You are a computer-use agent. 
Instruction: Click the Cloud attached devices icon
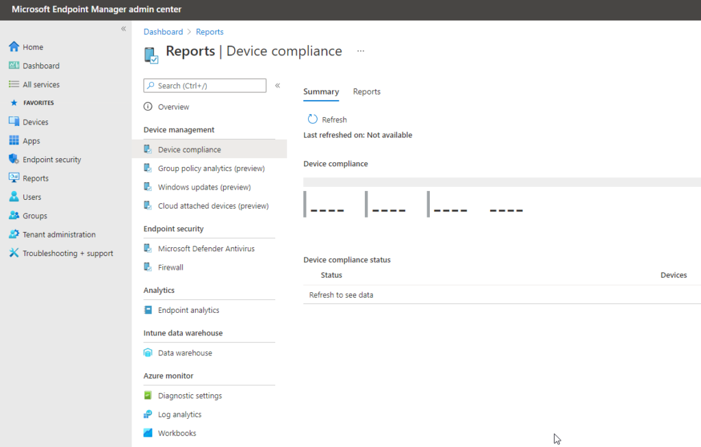pos(148,205)
